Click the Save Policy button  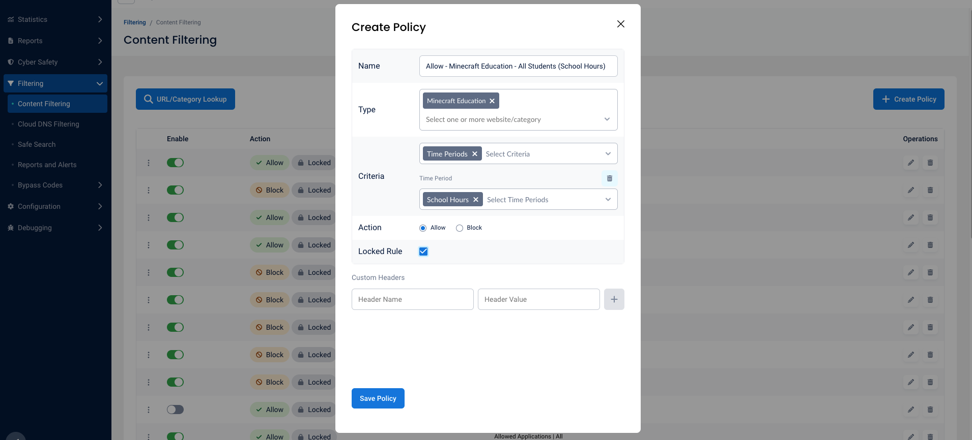[378, 398]
